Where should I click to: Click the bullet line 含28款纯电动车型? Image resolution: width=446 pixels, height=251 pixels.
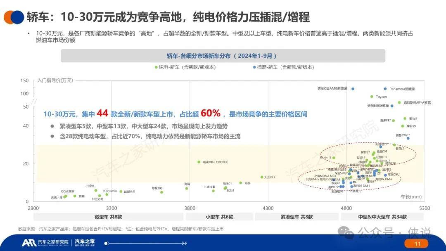(150, 137)
